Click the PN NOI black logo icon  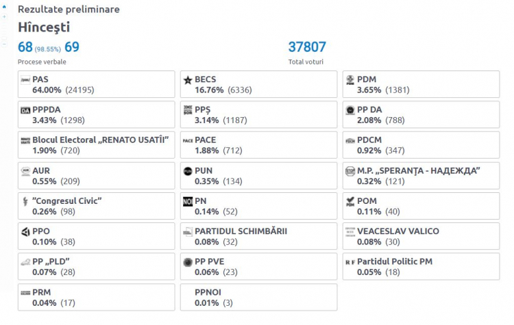click(188, 202)
